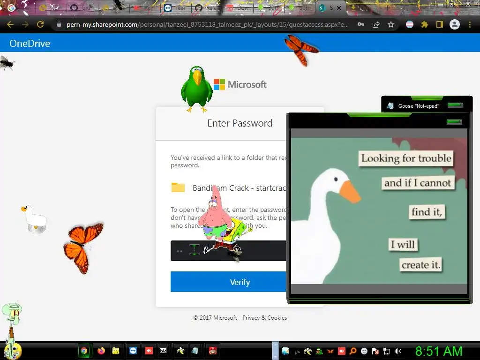
Task: Click the yellow folder icon for Bandicam Crack
Action: point(178,187)
